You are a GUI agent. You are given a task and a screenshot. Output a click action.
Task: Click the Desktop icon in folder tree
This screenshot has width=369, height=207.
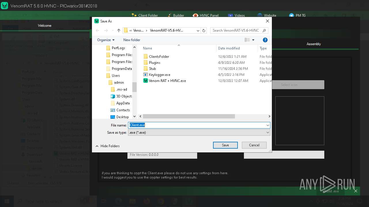113,117
